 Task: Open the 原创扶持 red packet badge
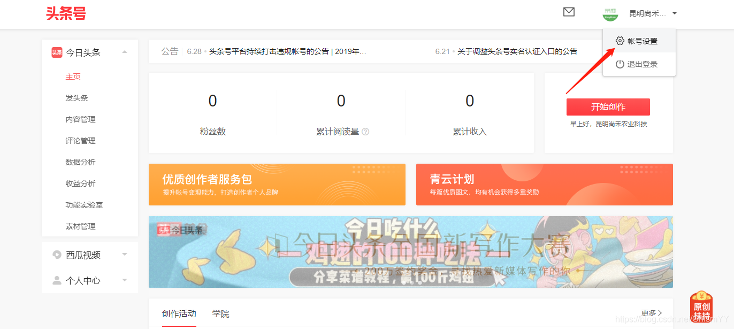click(x=701, y=307)
